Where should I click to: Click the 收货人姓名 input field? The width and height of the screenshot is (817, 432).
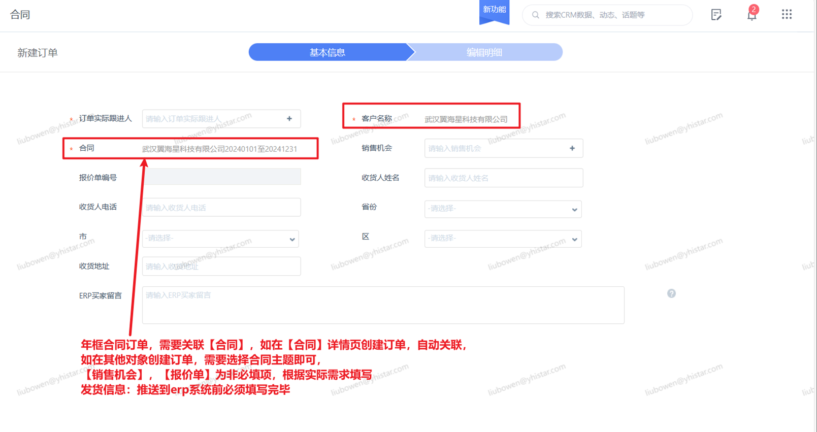(504, 178)
